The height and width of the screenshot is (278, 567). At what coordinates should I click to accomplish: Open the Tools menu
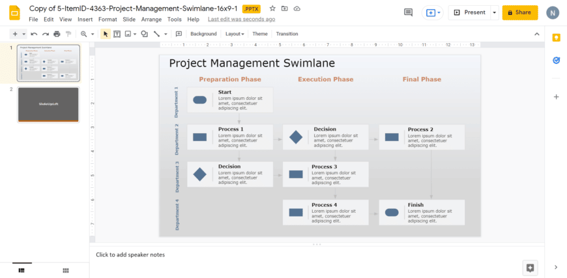pyautogui.click(x=174, y=19)
